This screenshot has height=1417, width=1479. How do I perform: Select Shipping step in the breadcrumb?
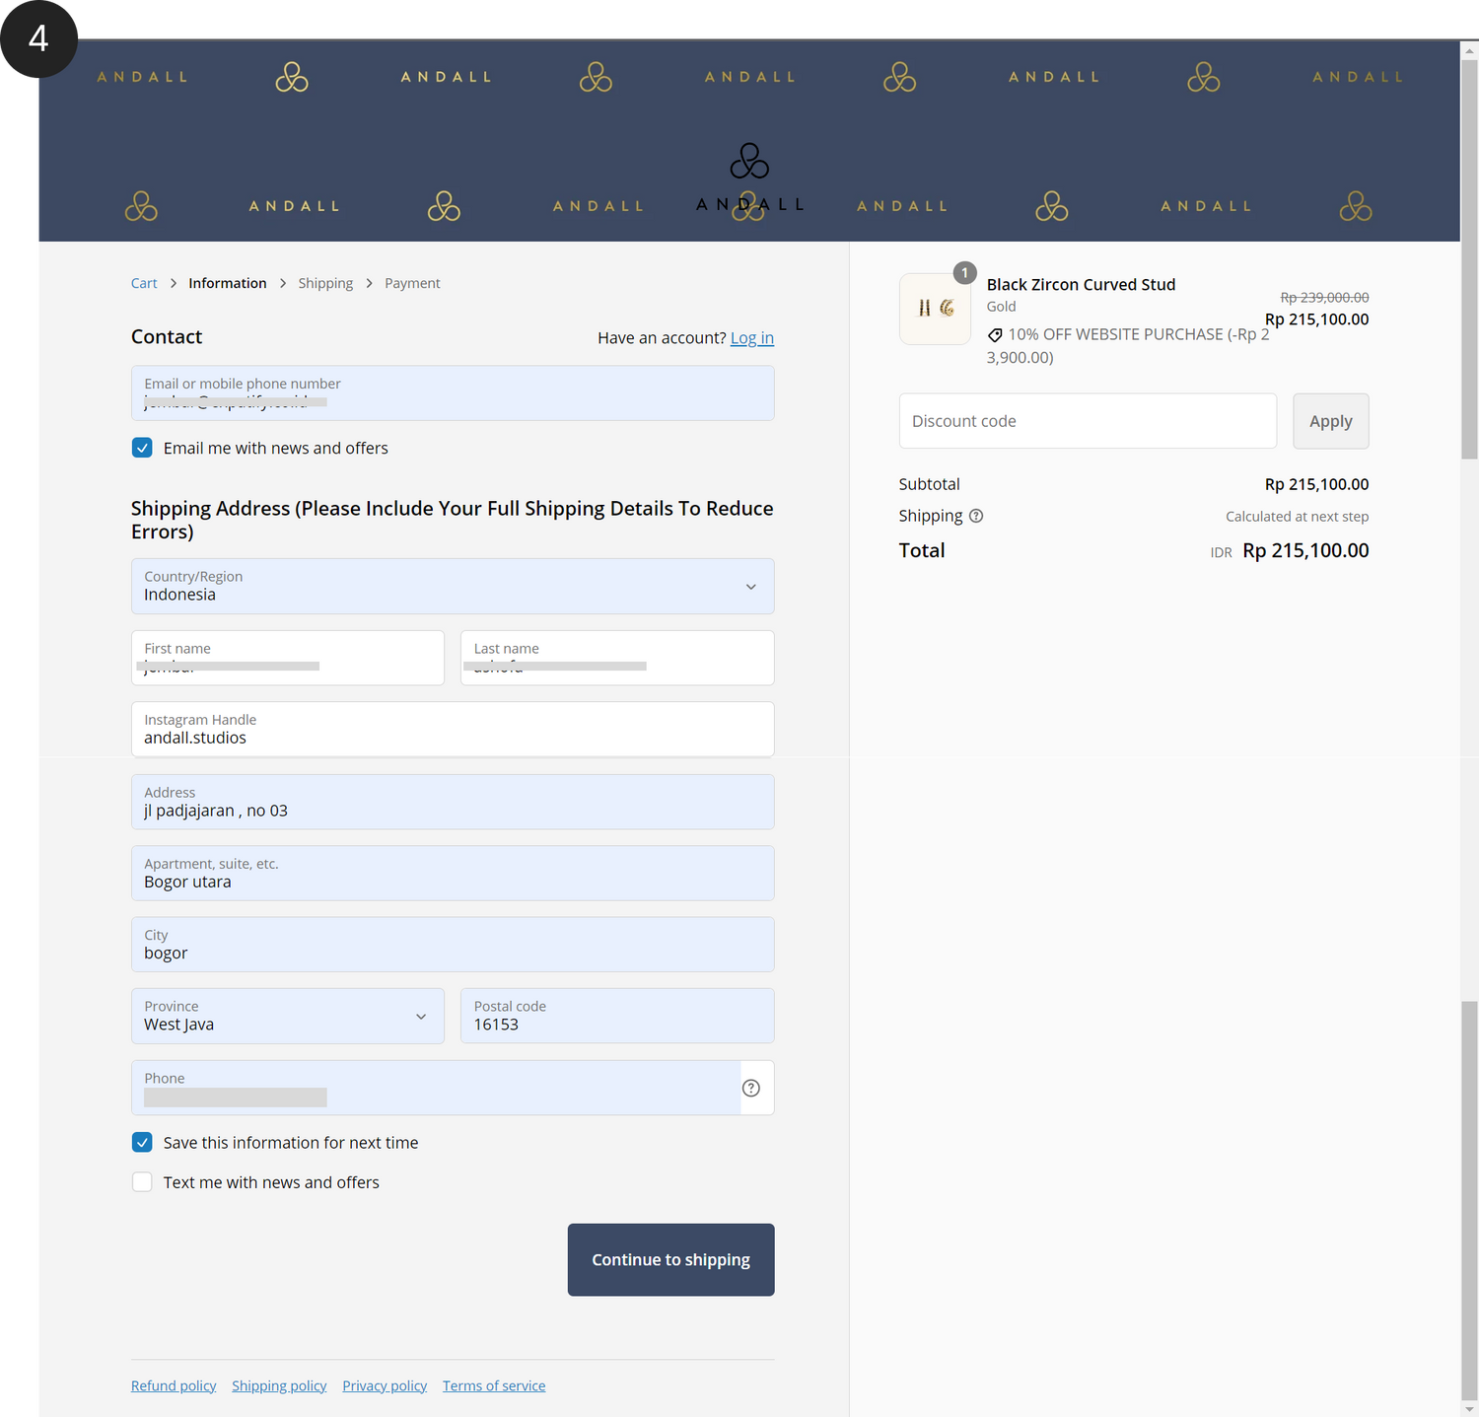coord(325,283)
